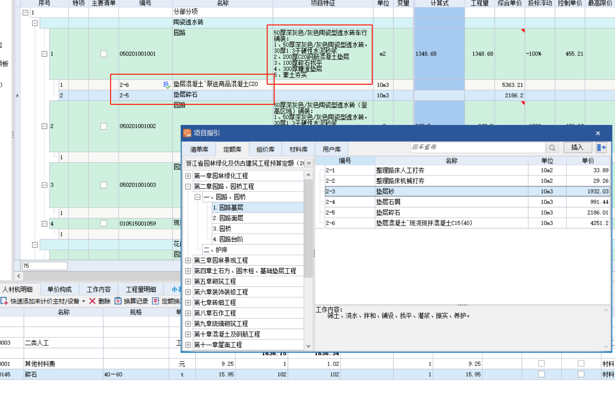Tick main-list checkbox for 010515001059

[104, 223]
